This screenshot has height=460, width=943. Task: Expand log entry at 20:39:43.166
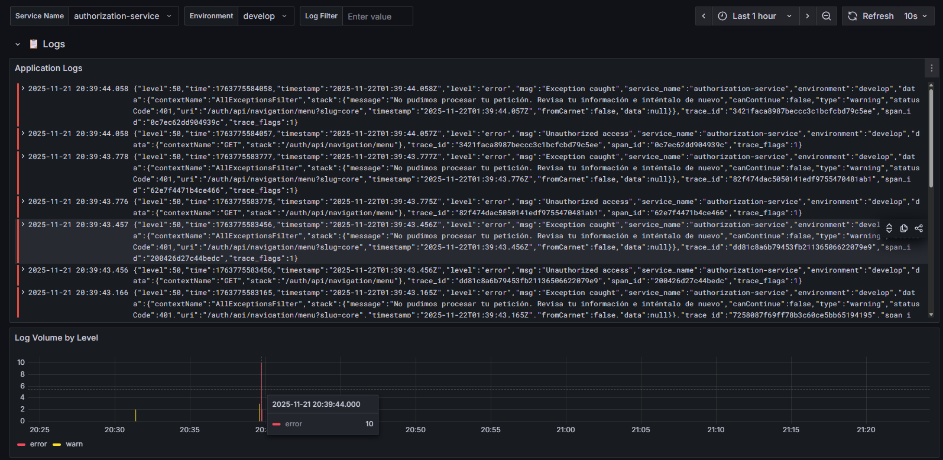click(23, 292)
